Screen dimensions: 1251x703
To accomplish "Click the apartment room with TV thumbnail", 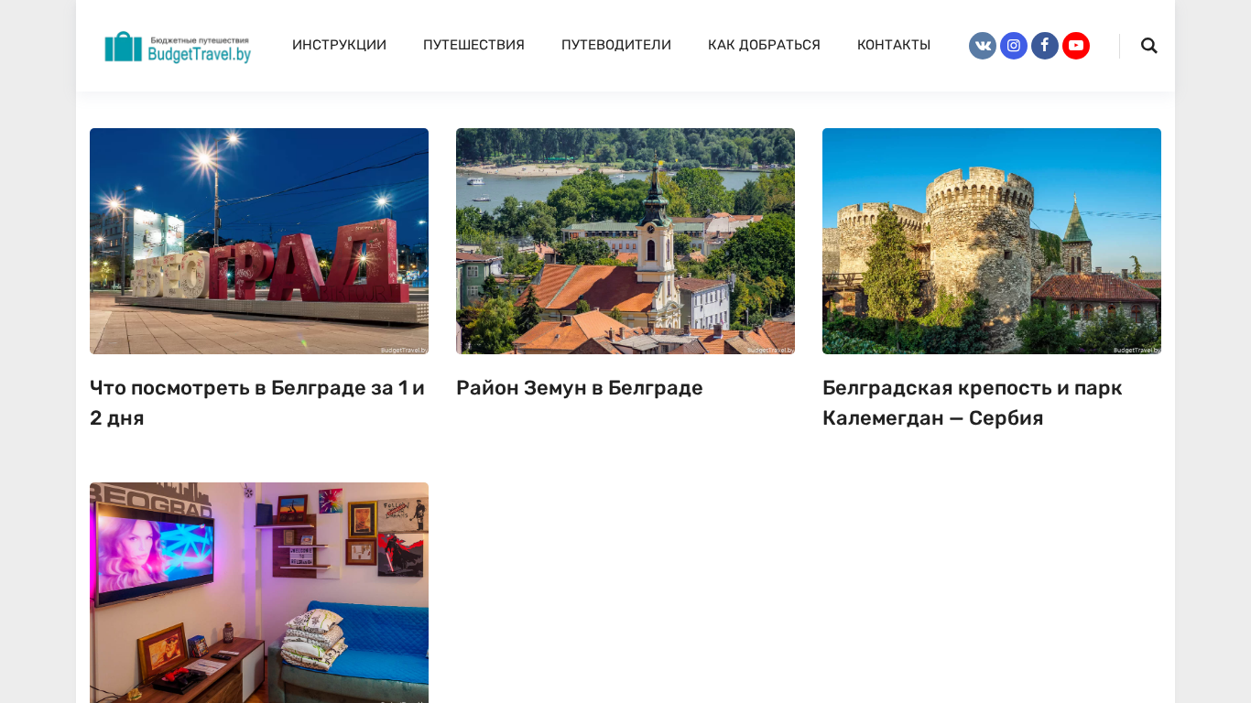I will click(259, 592).
